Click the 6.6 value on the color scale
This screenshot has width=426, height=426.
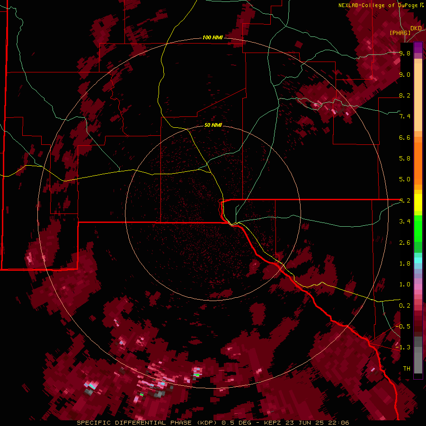(x=405, y=137)
